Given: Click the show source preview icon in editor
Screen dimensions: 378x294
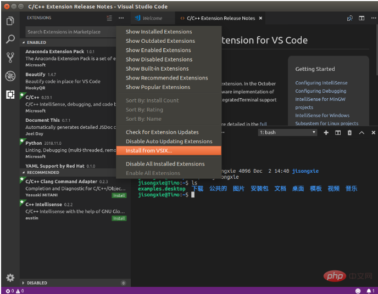Looking at the screenshot, I should point(350,18).
